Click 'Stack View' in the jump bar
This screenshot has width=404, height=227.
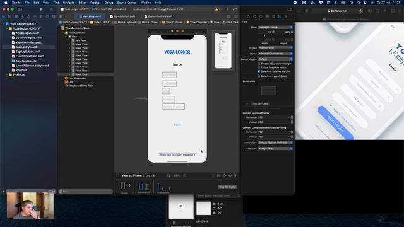pyautogui.click(x=230, y=23)
